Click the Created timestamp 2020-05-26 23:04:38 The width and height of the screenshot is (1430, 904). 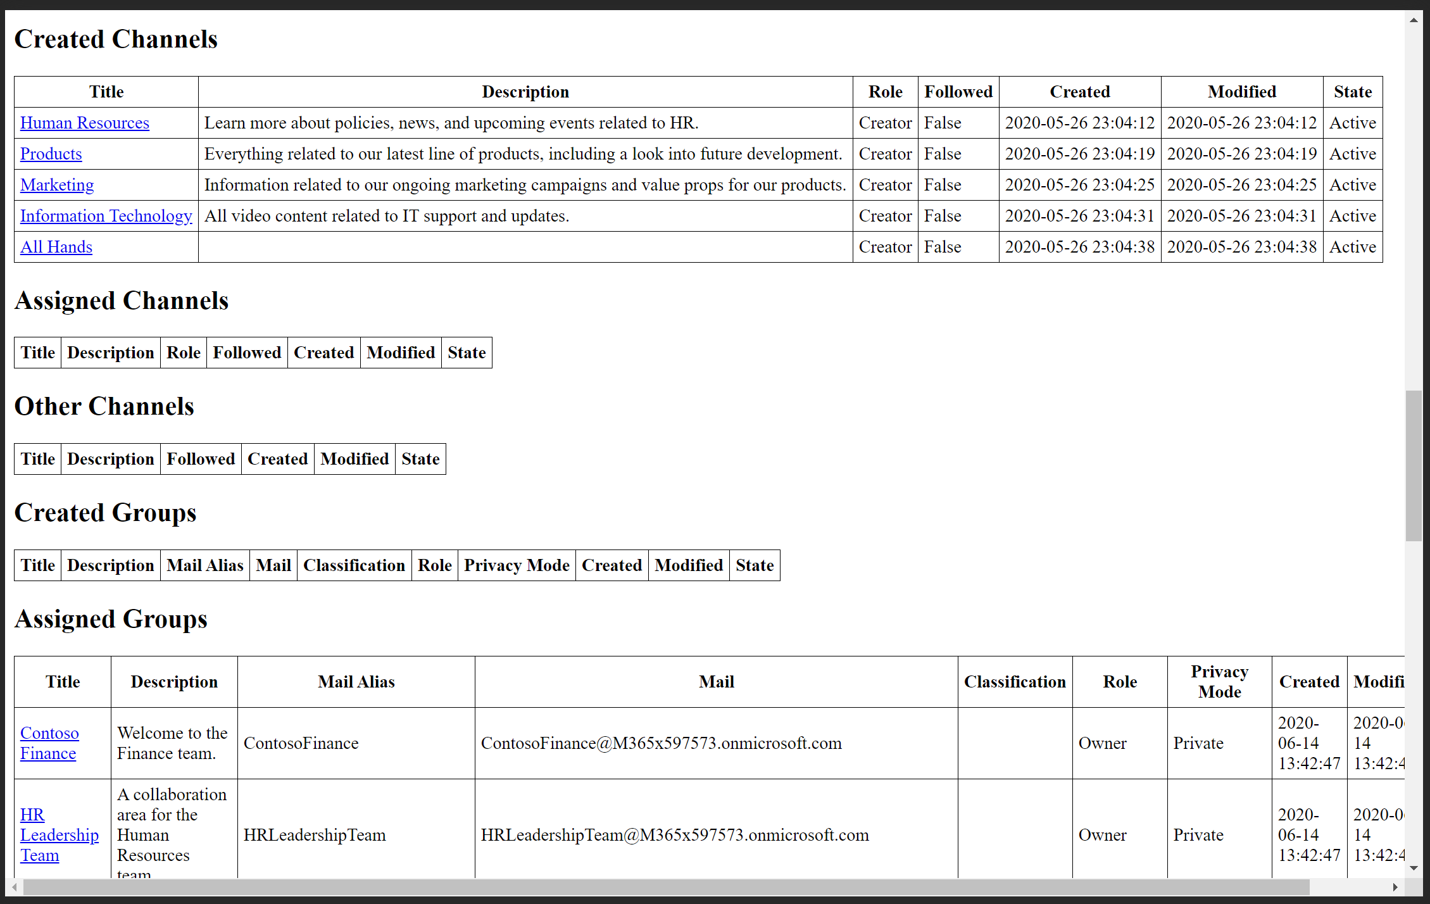click(x=1080, y=247)
